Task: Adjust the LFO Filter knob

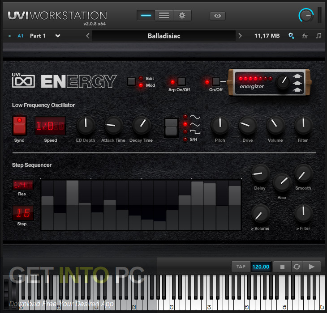Action: pyautogui.click(x=303, y=126)
